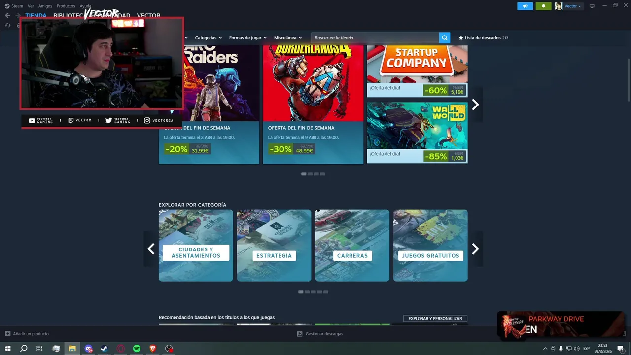Select last featured carousel page dot
Image resolution: width=631 pixels, height=355 pixels.
point(322,174)
